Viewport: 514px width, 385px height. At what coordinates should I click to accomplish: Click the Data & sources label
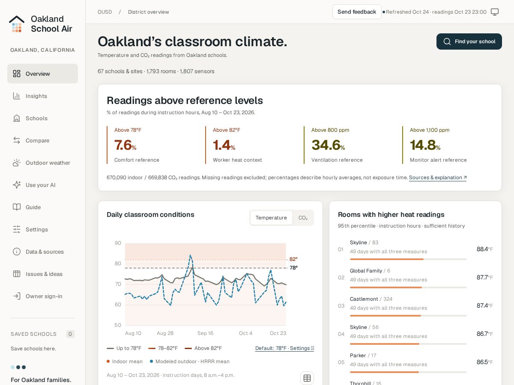coord(45,252)
